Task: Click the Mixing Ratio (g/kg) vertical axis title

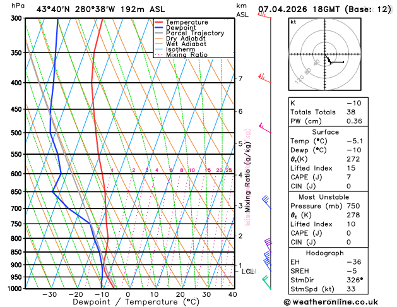Action: click(x=247, y=178)
